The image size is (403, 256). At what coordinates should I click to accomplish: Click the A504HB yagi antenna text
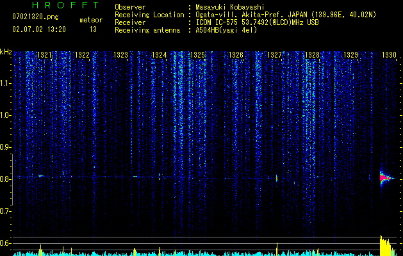point(226,30)
